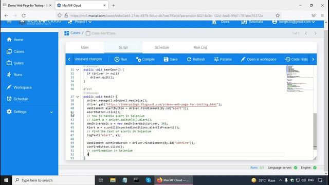Open the terminal from taskbar

coord(136,180)
